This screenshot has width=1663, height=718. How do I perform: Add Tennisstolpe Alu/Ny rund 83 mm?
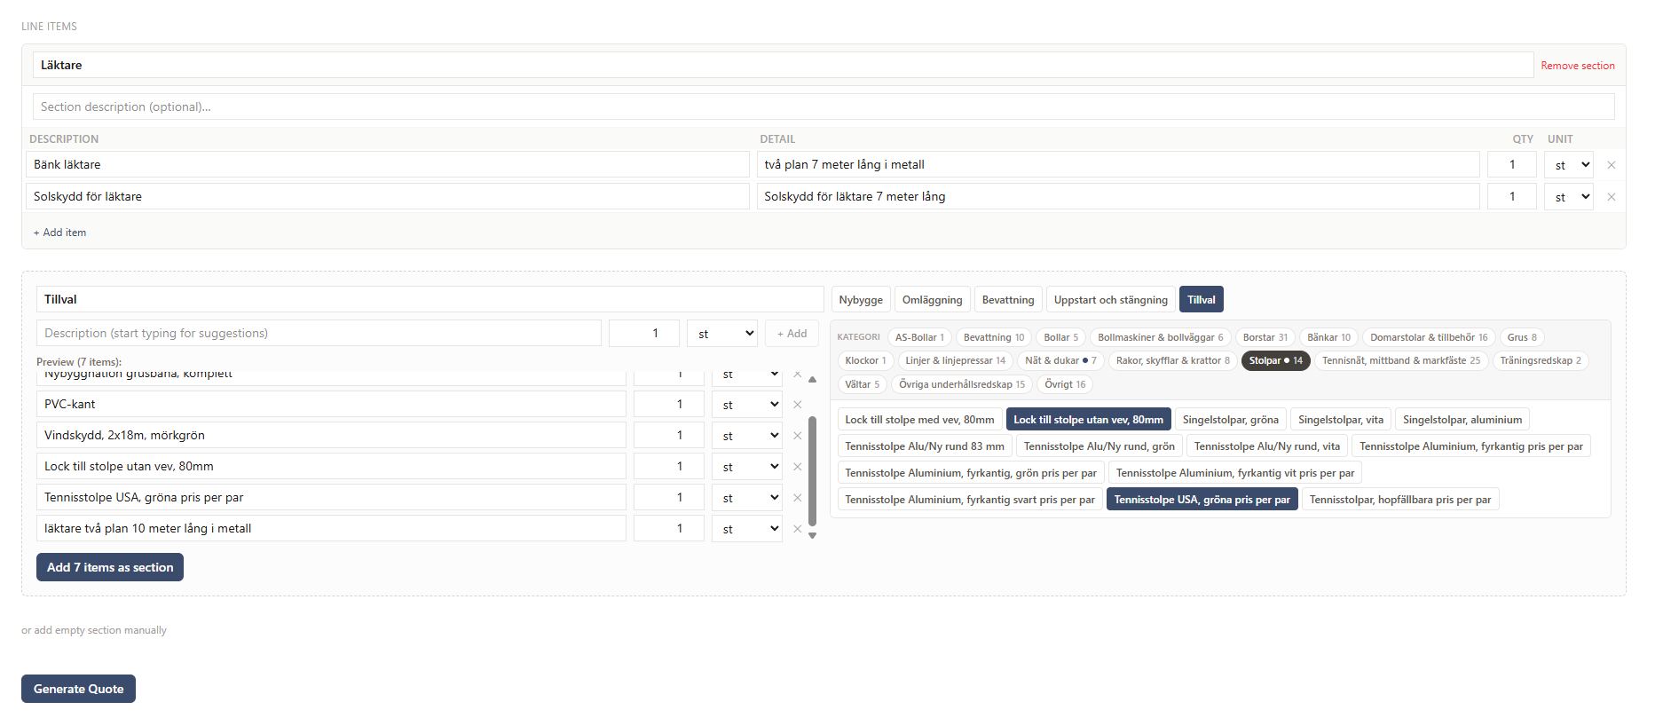(925, 446)
